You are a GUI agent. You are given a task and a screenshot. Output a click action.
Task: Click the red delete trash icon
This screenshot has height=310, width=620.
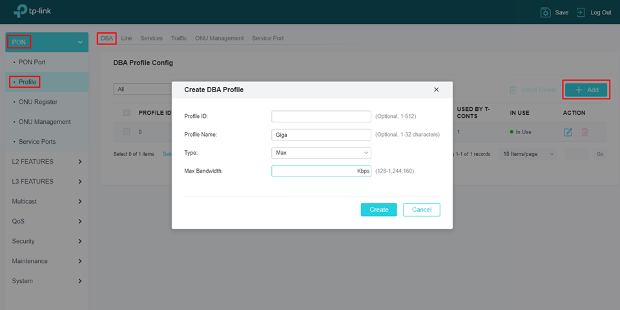584,132
